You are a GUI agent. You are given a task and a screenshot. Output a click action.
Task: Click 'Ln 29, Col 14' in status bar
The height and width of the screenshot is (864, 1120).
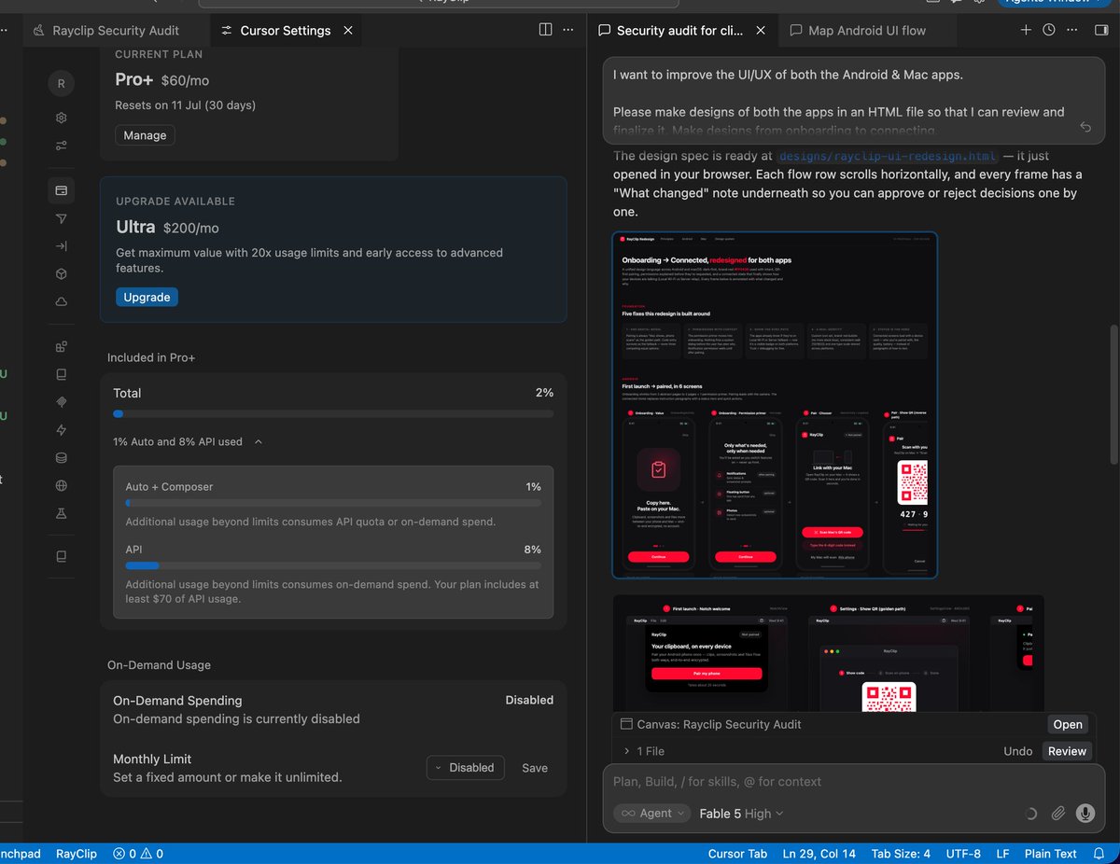tap(819, 854)
